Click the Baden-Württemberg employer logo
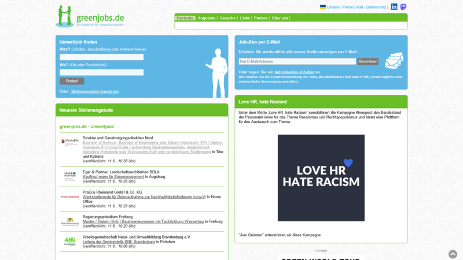 coord(70,221)
